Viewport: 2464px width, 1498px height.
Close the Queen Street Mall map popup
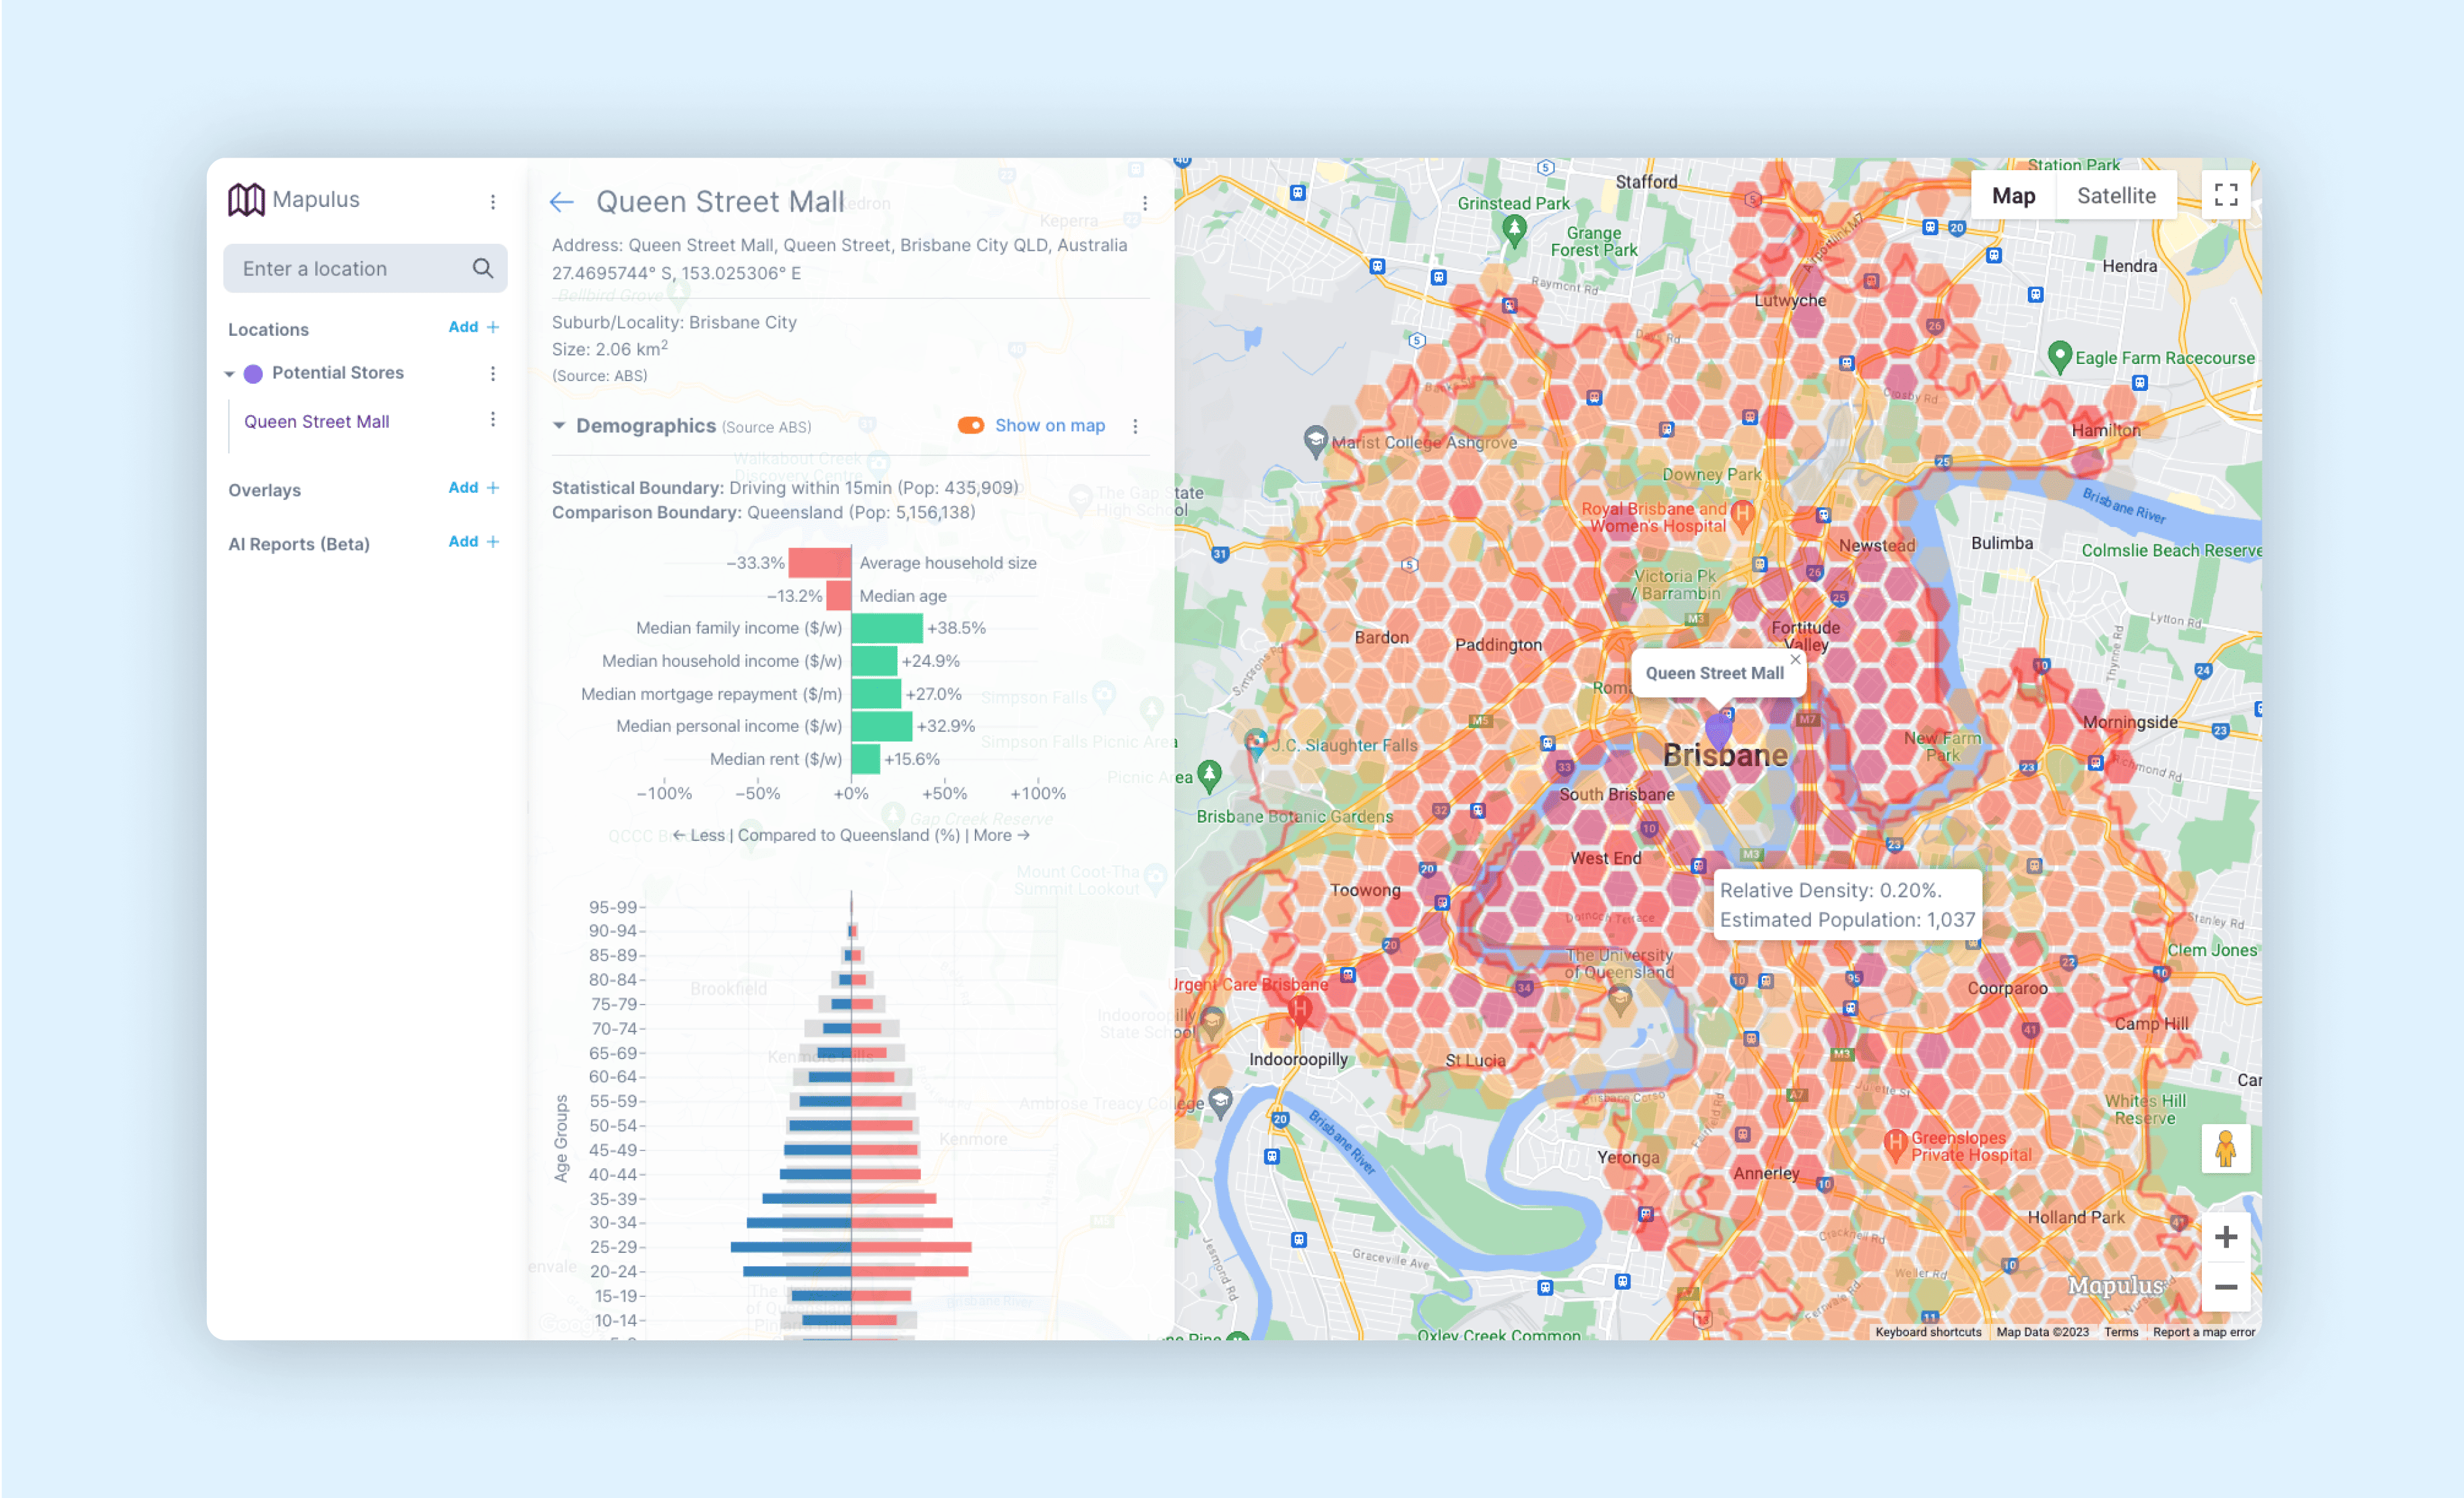pos(1795,660)
